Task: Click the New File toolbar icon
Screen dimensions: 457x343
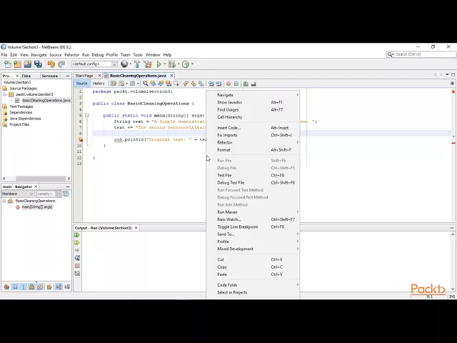Action: coord(8,64)
